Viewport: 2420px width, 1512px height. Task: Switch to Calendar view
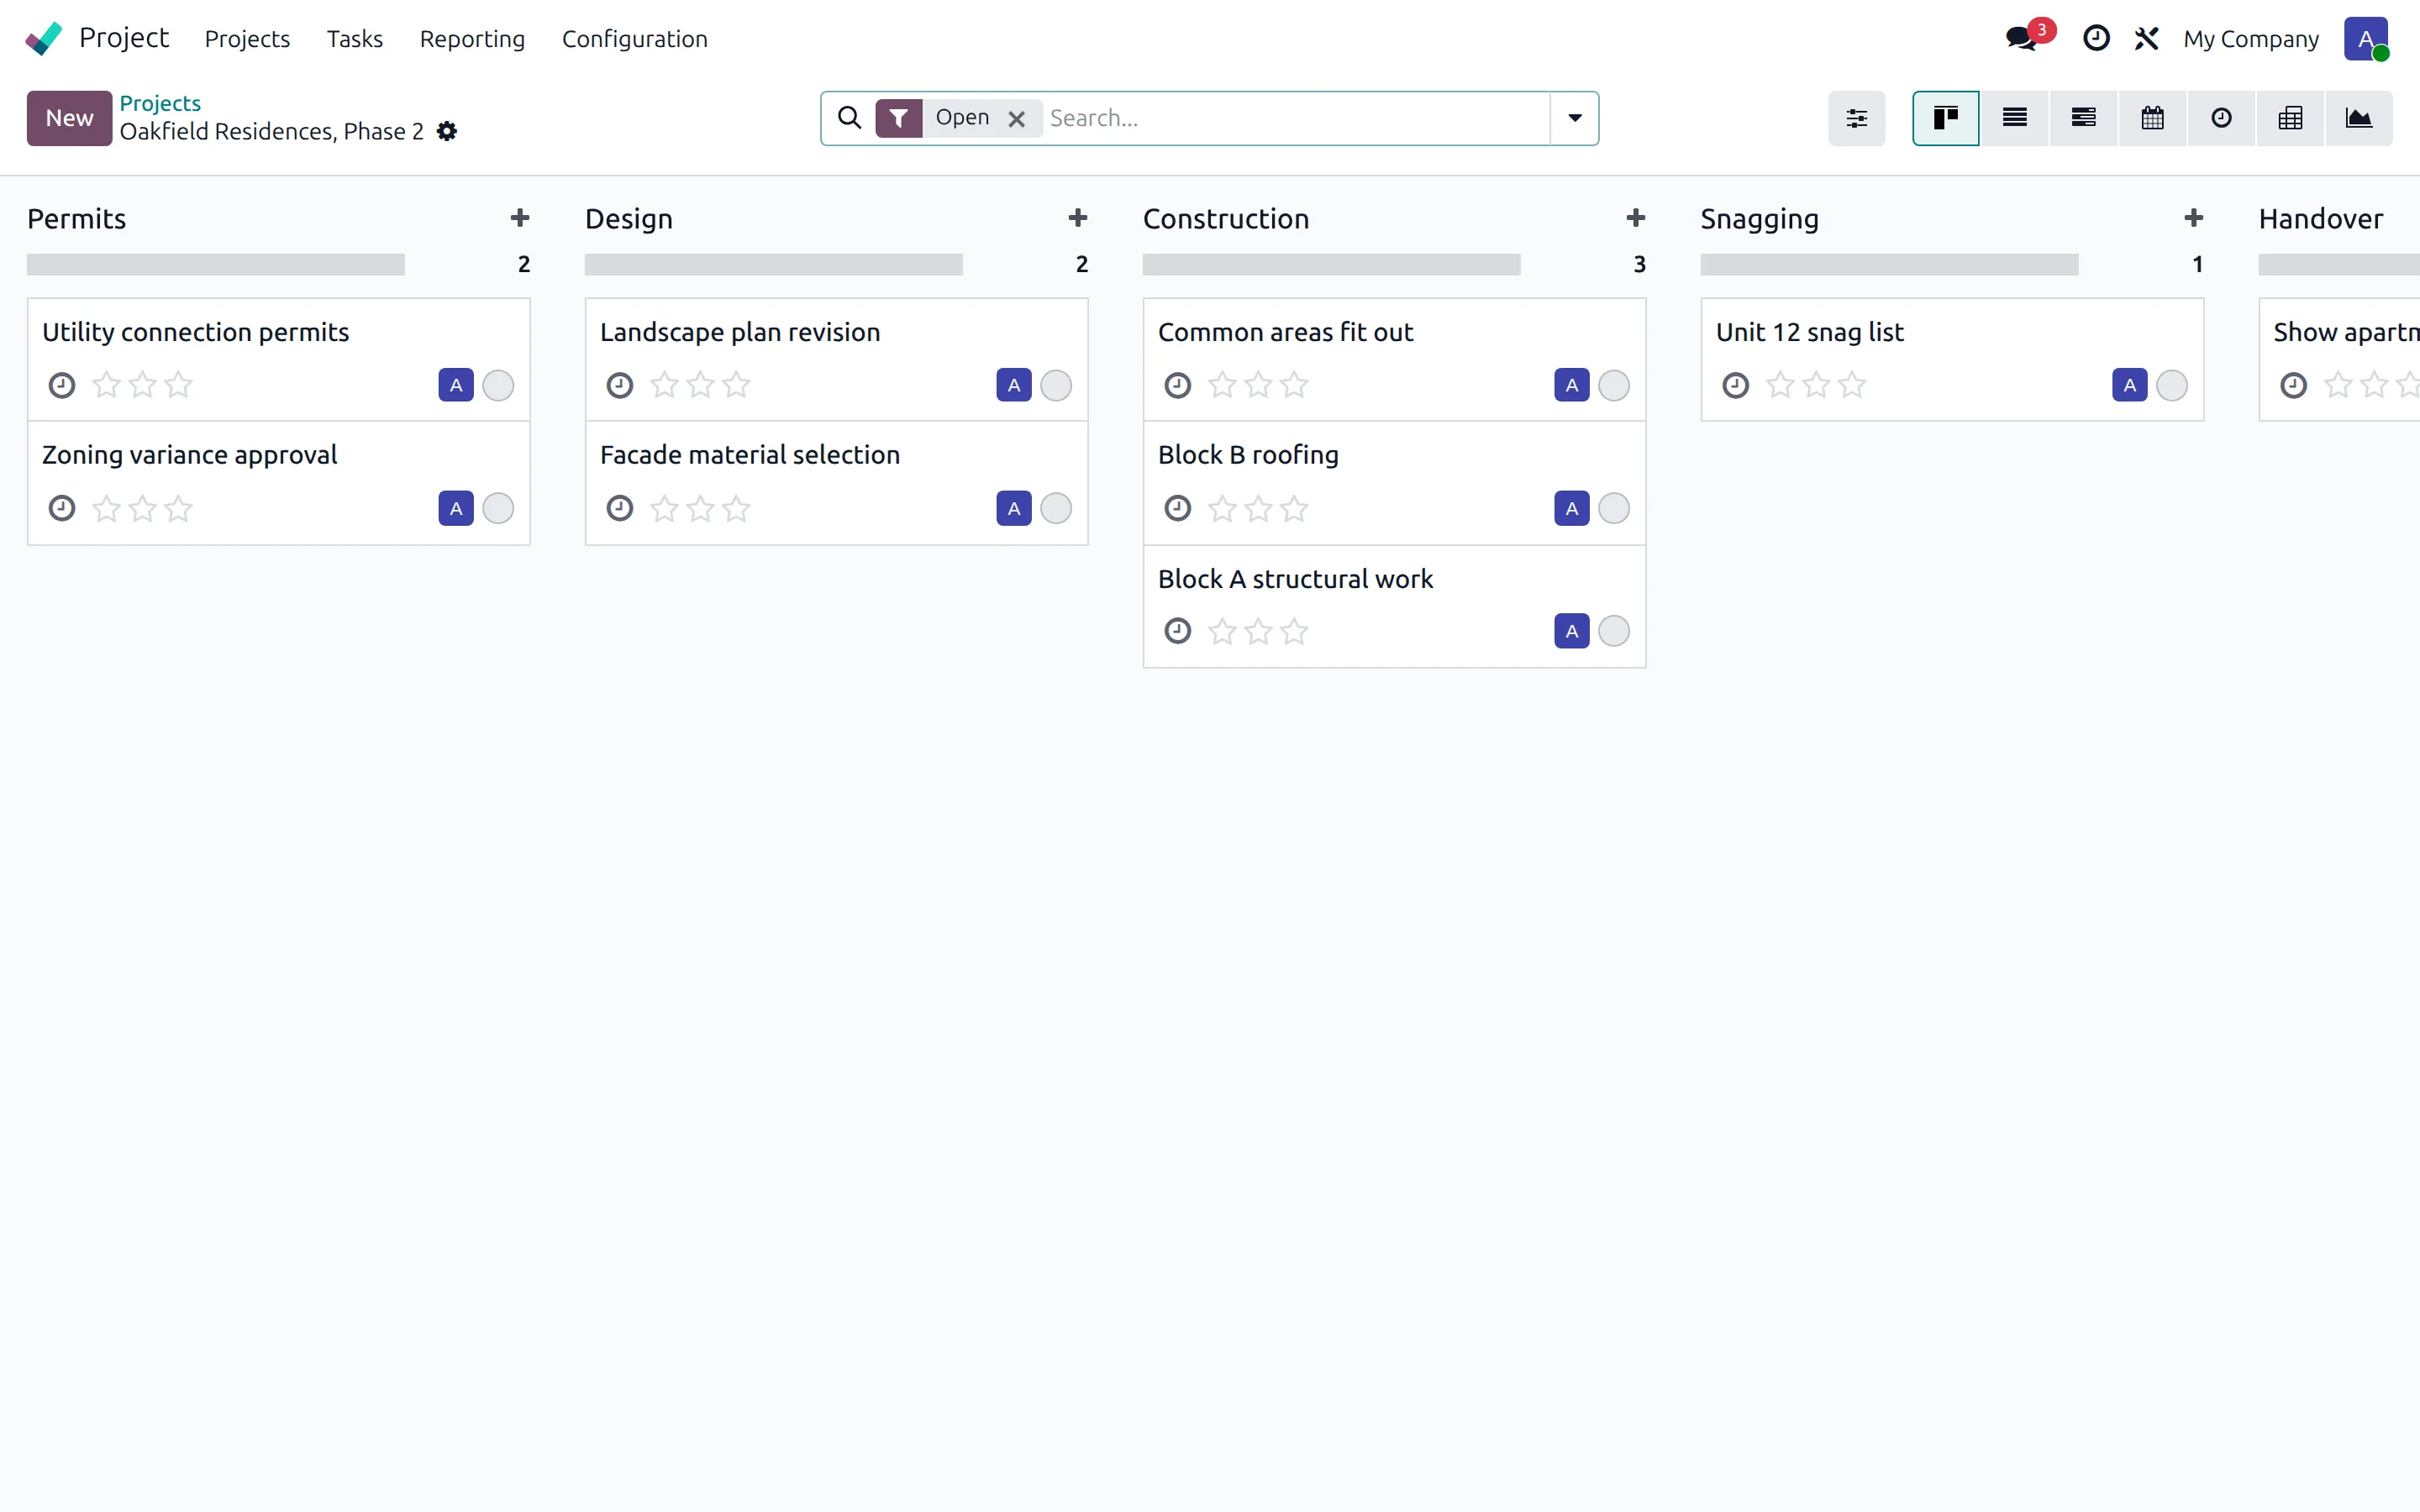click(x=2153, y=118)
